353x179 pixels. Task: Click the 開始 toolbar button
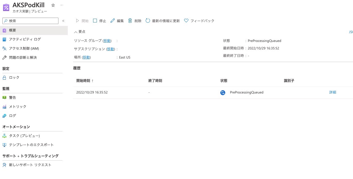tap(82, 21)
